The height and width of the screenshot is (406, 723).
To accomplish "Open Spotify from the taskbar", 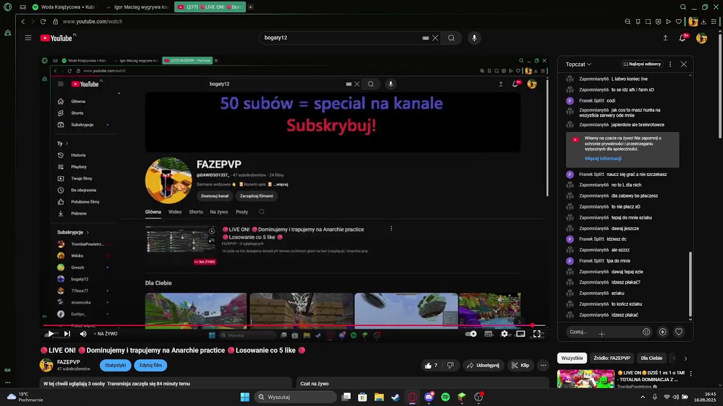I will [445, 397].
